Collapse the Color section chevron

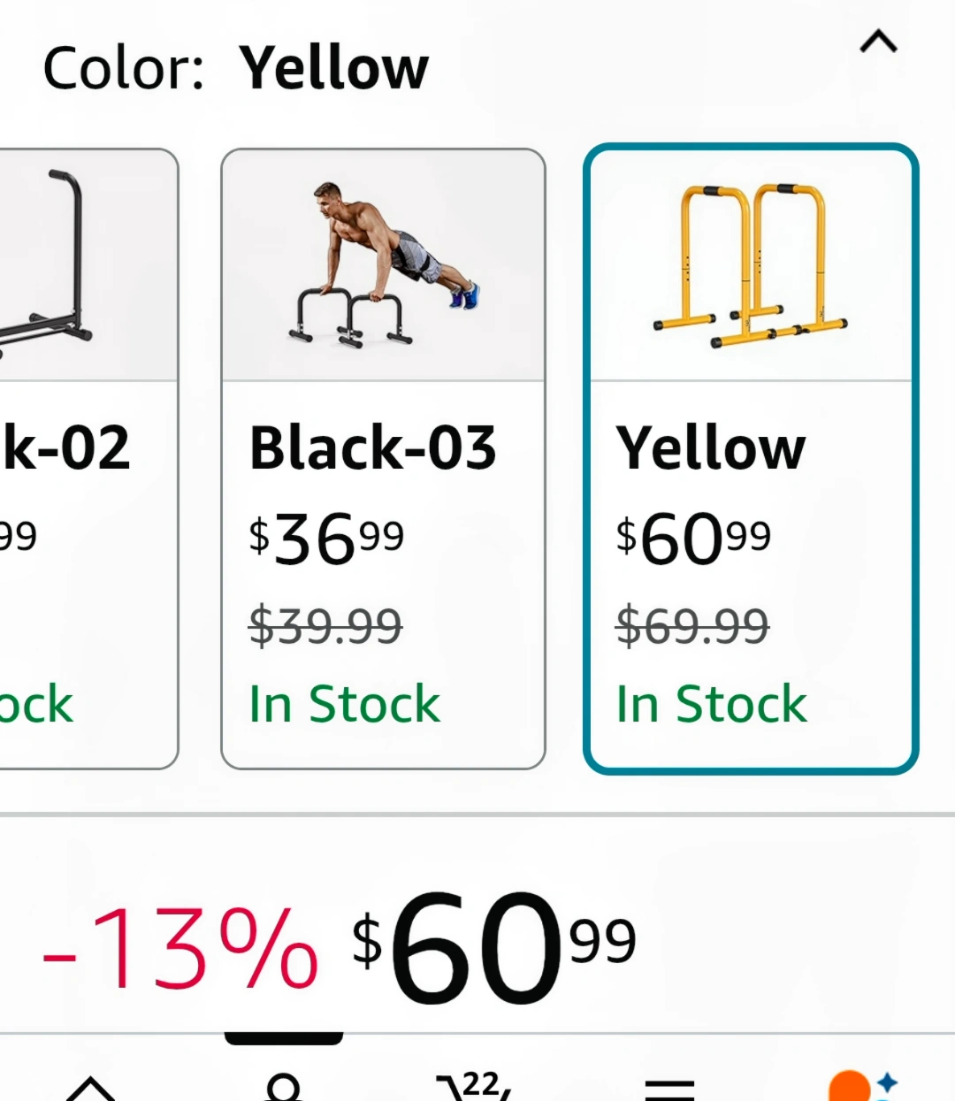(878, 42)
